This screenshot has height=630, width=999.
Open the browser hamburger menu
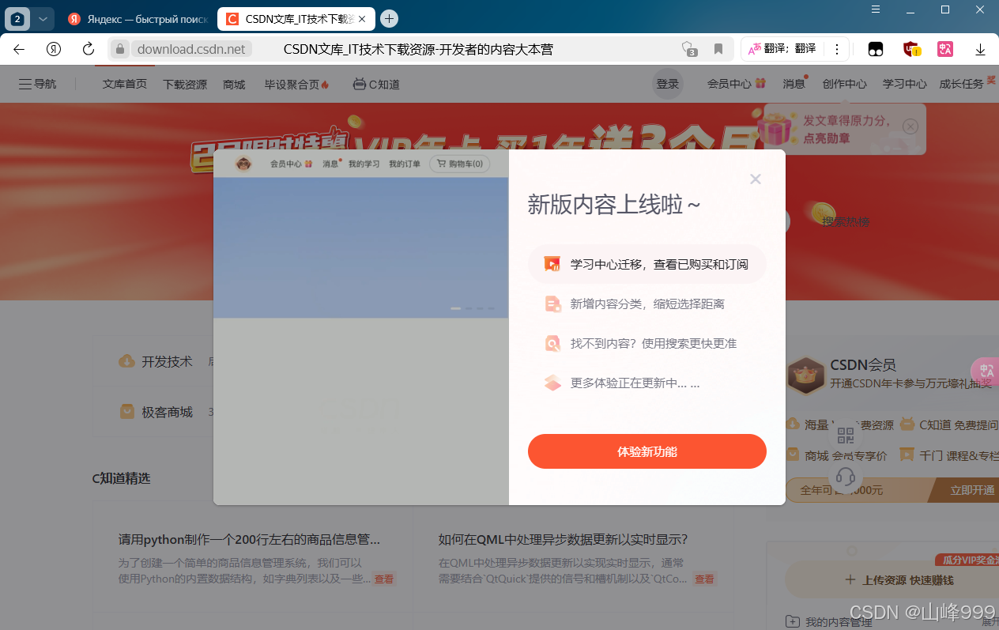(x=876, y=9)
